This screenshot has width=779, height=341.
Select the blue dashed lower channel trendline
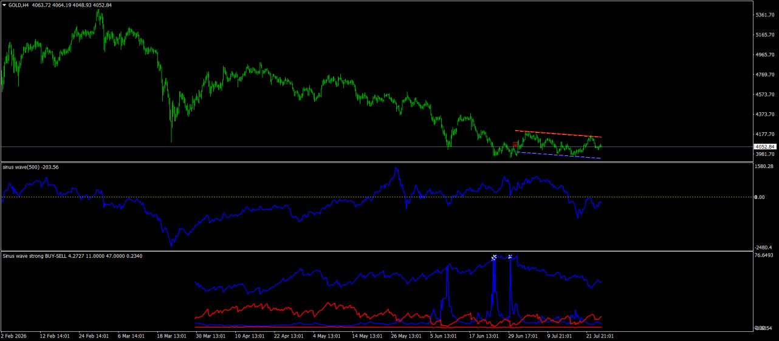point(558,155)
